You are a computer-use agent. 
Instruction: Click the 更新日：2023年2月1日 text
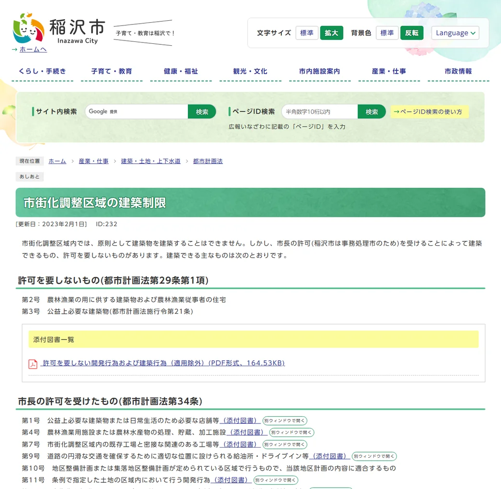click(x=52, y=224)
